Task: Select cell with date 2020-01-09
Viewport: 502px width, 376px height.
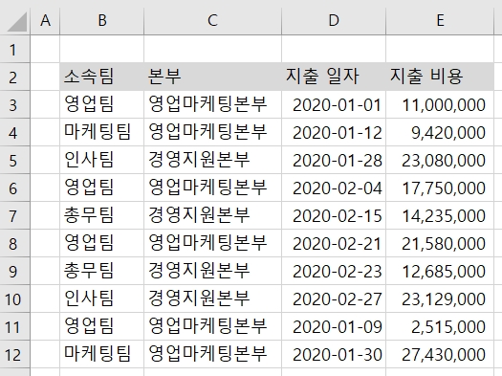Action: [x=334, y=326]
